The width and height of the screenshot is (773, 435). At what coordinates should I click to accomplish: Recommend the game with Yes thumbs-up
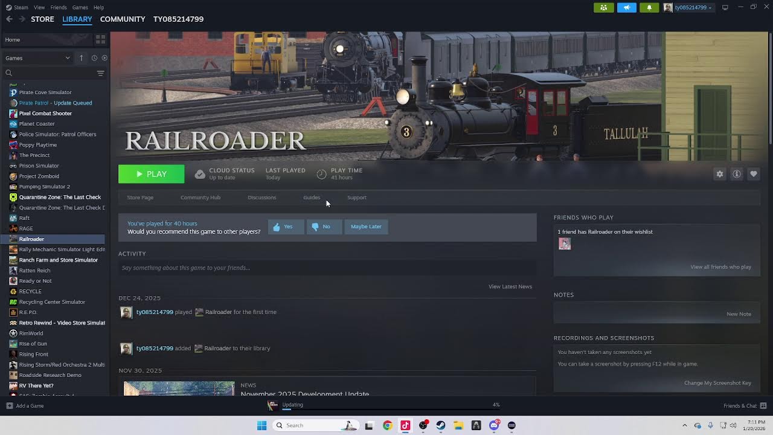(286, 227)
